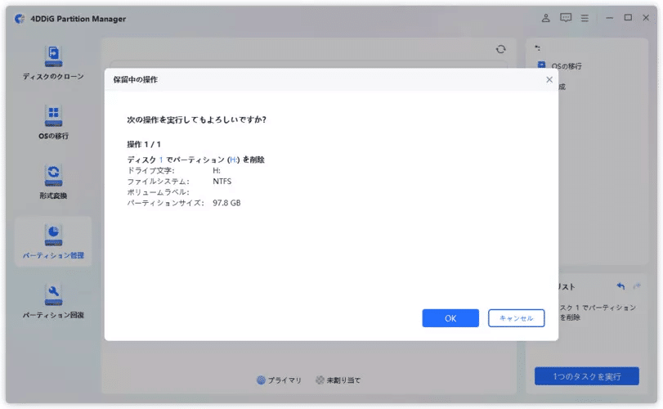Click the プライマリ legend item

[x=279, y=380]
